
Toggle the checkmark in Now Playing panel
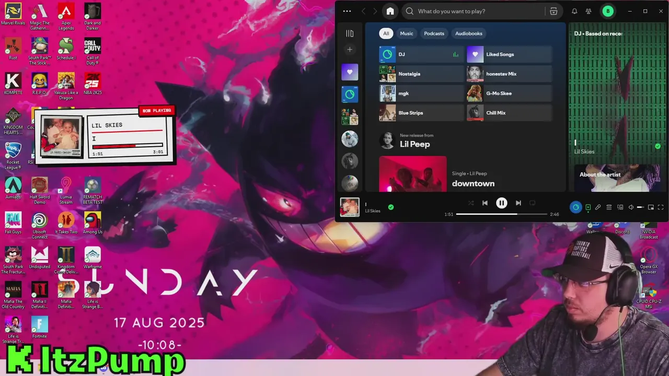click(658, 146)
